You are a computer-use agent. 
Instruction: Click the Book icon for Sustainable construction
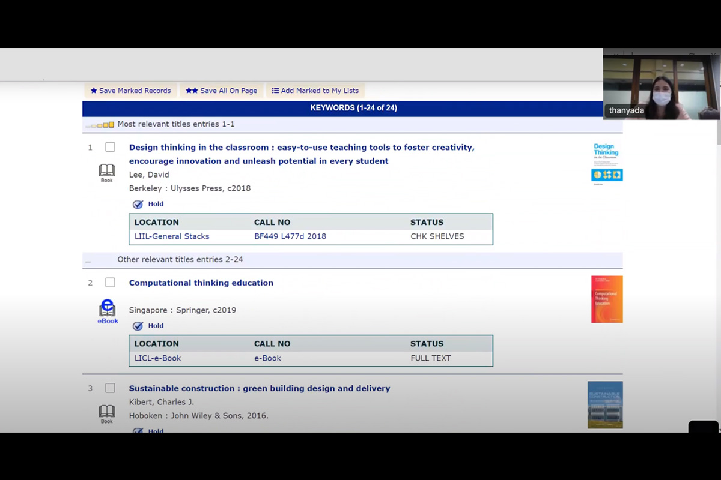tap(106, 412)
